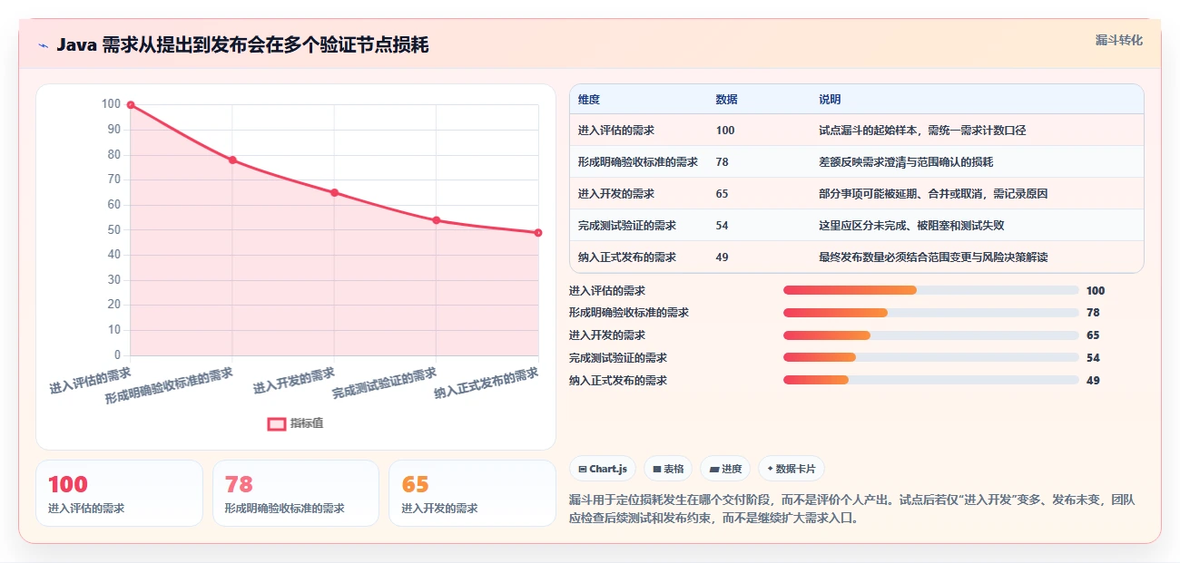Select the 表格 chip
This screenshot has height=563, width=1180.
click(668, 469)
